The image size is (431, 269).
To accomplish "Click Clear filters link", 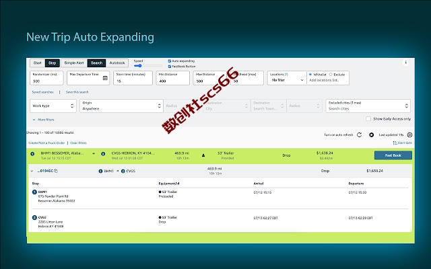I will click(x=78, y=143).
